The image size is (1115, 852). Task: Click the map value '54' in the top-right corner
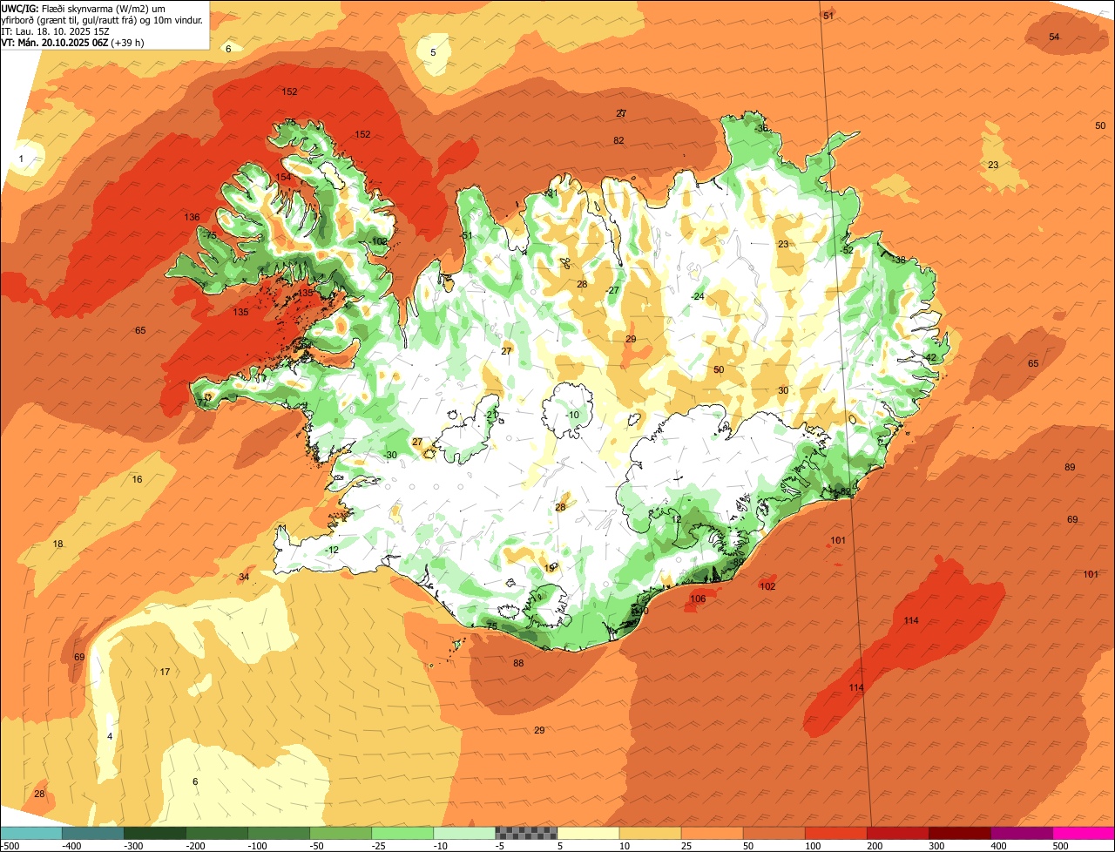(1054, 37)
